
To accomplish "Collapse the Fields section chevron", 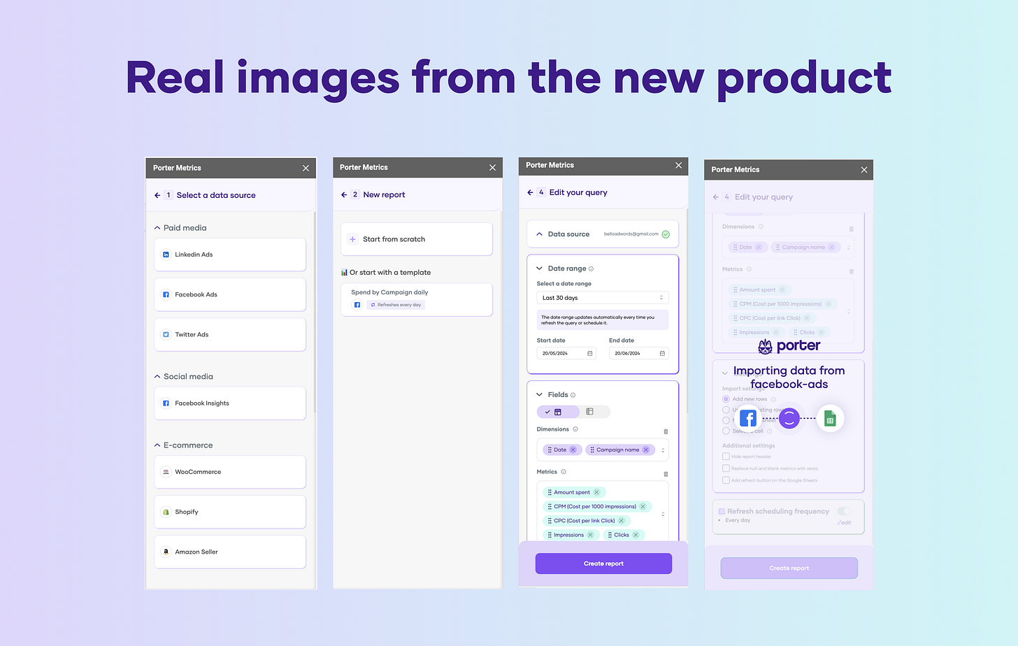I will coord(539,394).
